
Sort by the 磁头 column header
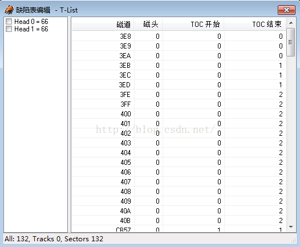pyautogui.click(x=148, y=24)
